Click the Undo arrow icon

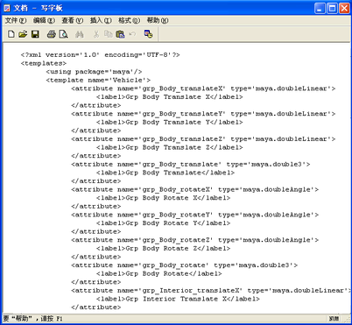[132, 34]
